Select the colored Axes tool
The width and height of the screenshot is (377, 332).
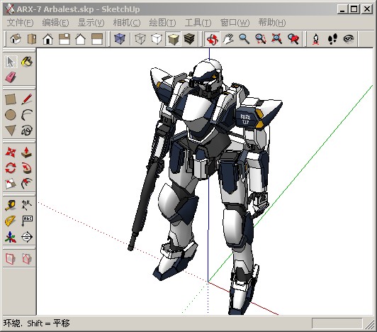11,237
